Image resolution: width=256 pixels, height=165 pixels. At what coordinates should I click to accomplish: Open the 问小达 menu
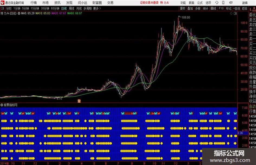pos(82,3)
